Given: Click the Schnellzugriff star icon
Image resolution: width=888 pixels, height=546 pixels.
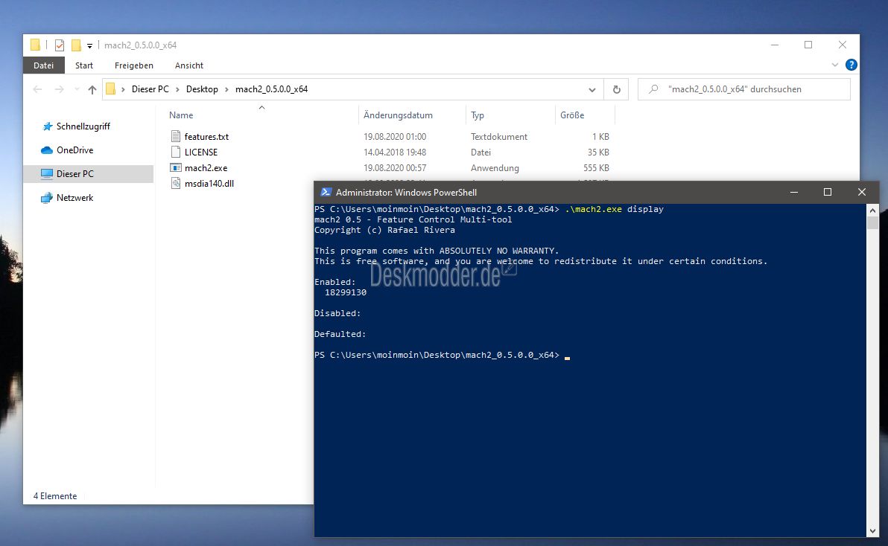Looking at the screenshot, I should tap(48, 126).
